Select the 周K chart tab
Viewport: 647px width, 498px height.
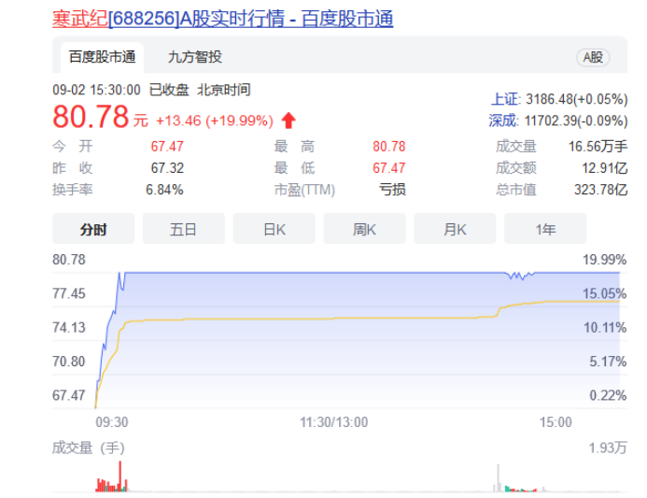point(364,229)
